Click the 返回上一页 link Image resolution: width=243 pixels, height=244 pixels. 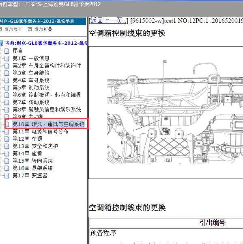[108, 21]
